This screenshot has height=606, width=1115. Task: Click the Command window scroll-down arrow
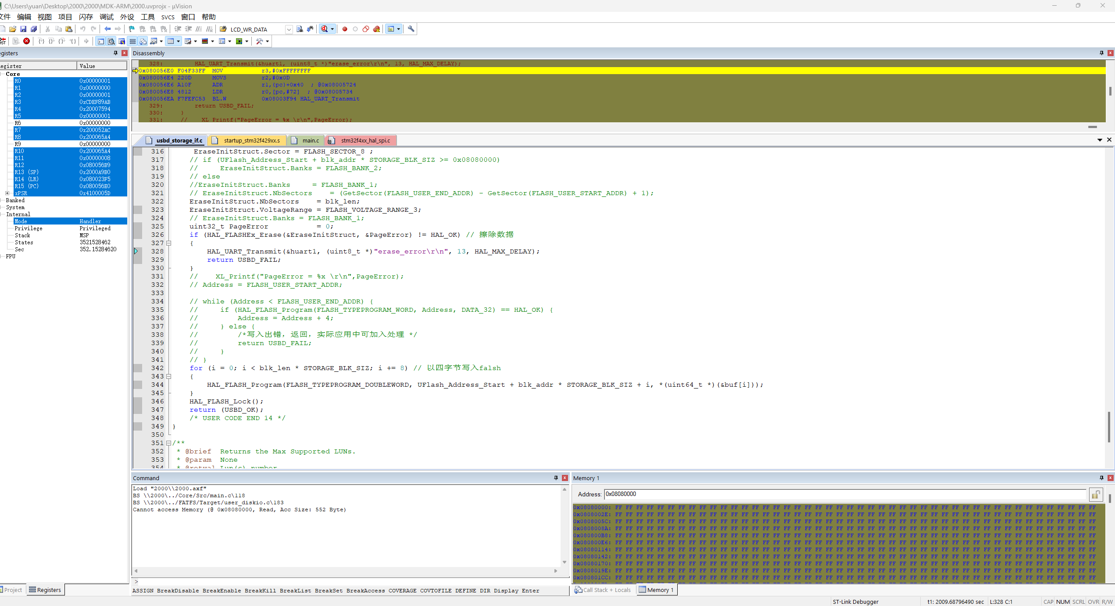[x=565, y=562]
